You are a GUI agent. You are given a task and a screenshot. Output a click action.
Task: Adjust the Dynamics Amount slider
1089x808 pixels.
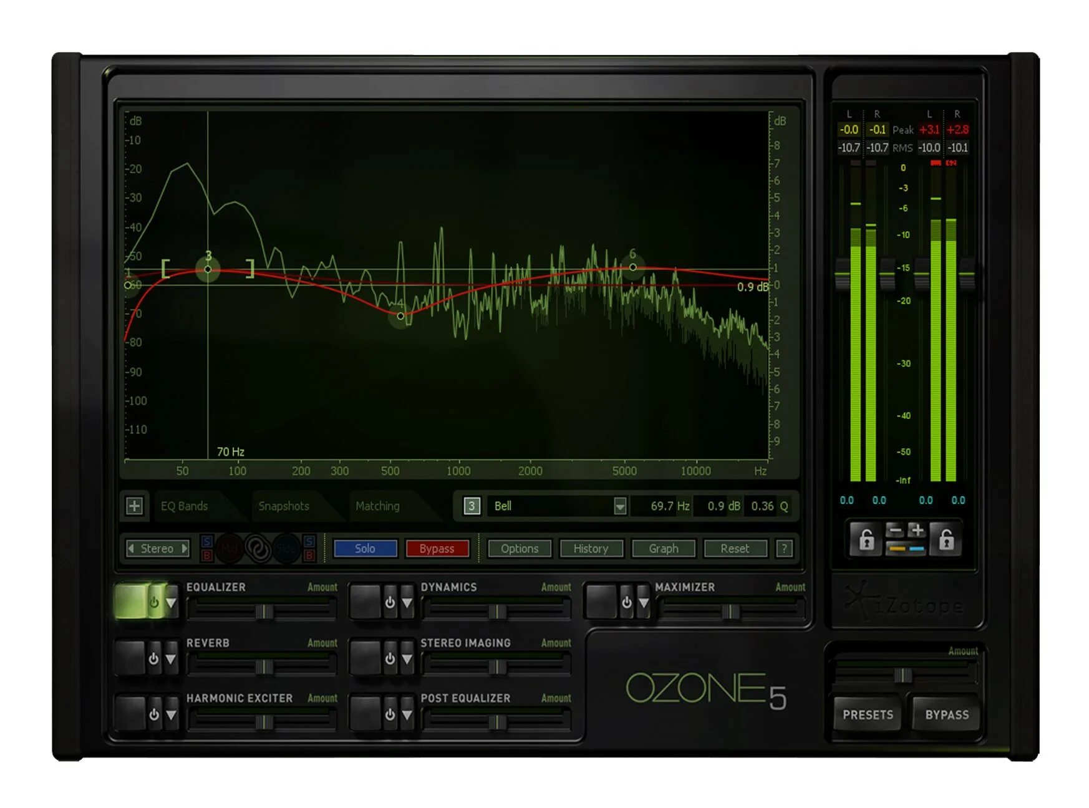coord(497,611)
